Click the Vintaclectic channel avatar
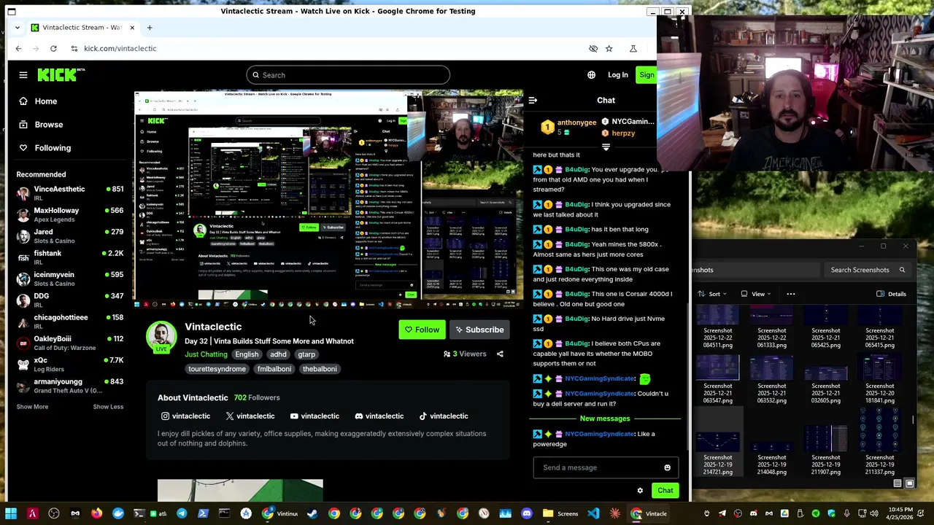 161,335
